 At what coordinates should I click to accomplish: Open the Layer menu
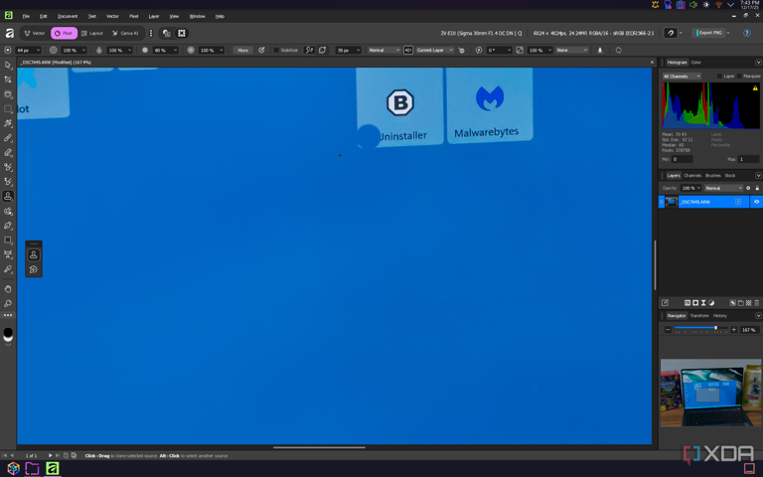click(154, 16)
